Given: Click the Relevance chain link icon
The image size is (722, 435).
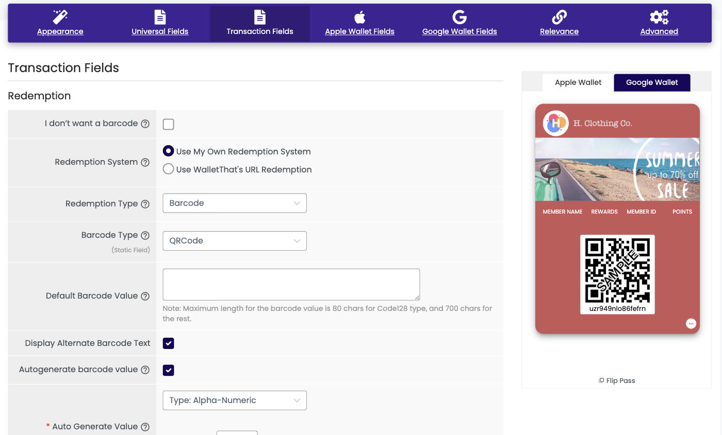Looking at the screenshot, I should [x=559, y=17].
